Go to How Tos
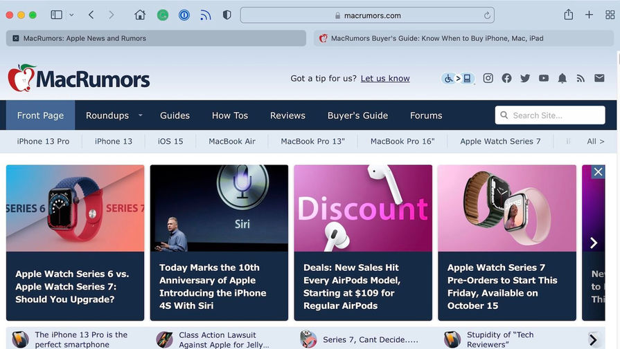 coord(230,115)
